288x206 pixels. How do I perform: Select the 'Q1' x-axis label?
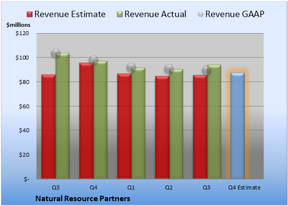131,187
